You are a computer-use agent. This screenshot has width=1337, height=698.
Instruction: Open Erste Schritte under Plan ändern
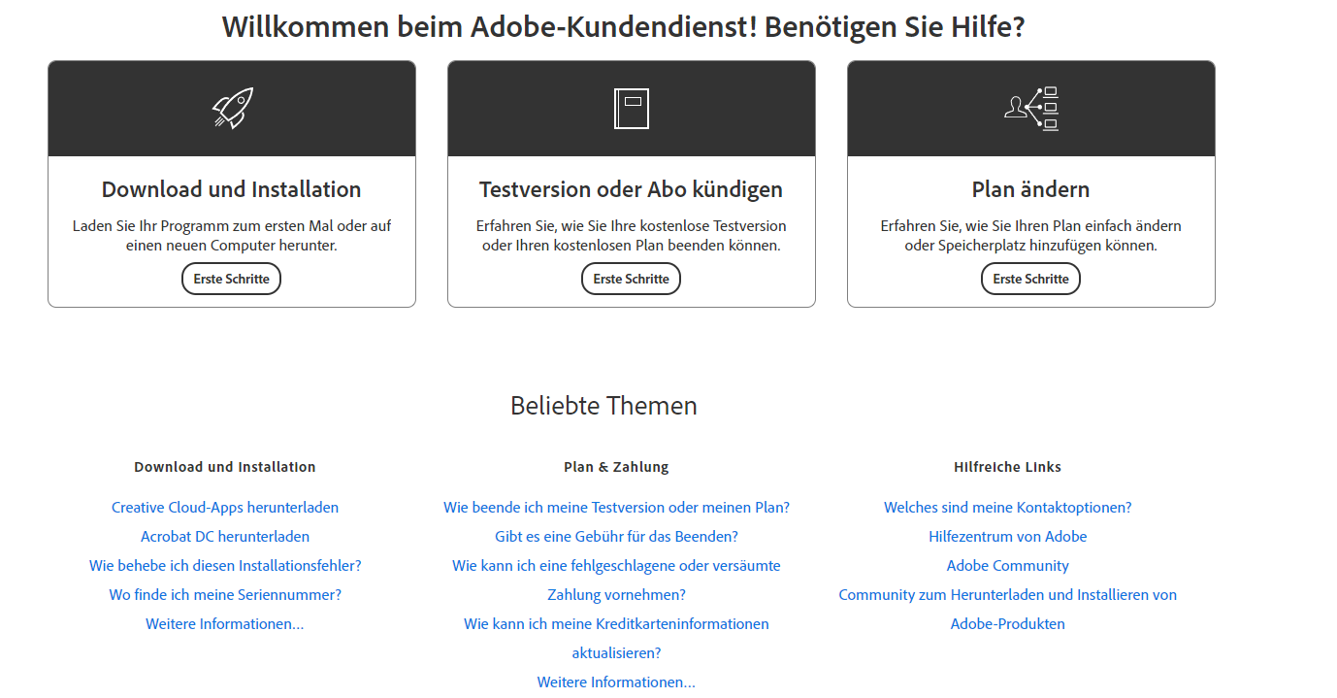tap(1030, 279)
